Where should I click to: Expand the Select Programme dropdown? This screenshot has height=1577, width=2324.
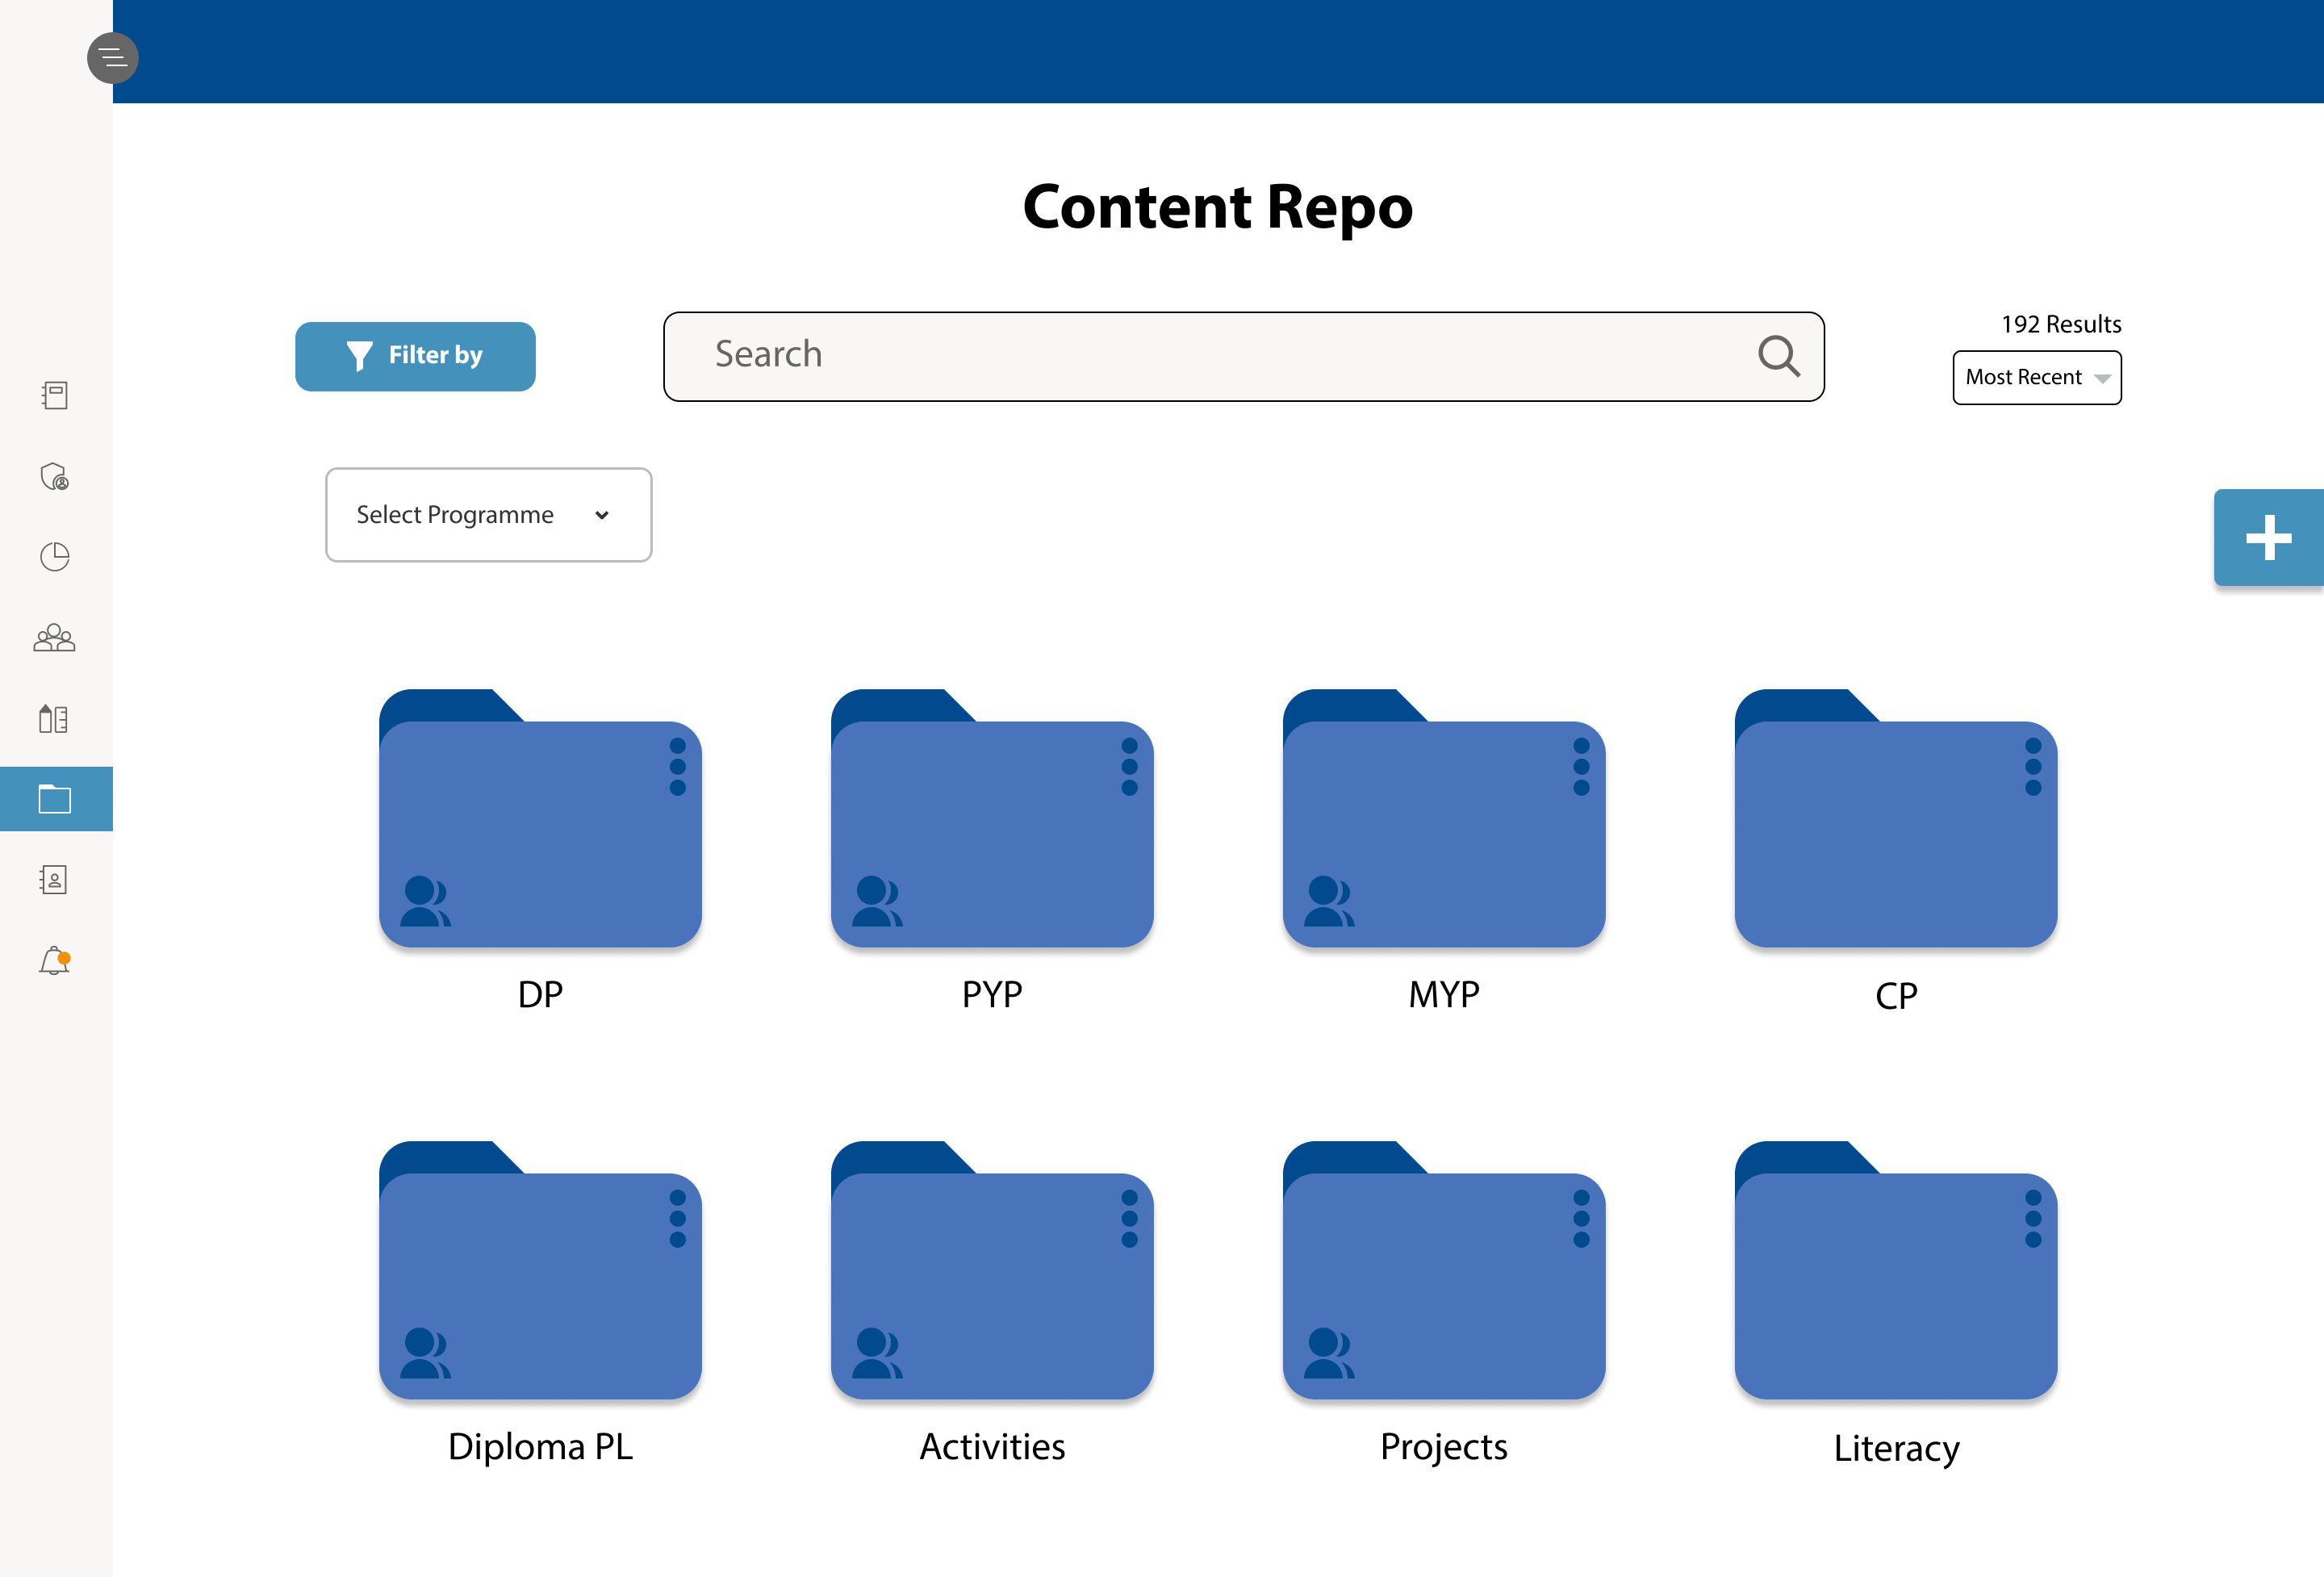488,515
